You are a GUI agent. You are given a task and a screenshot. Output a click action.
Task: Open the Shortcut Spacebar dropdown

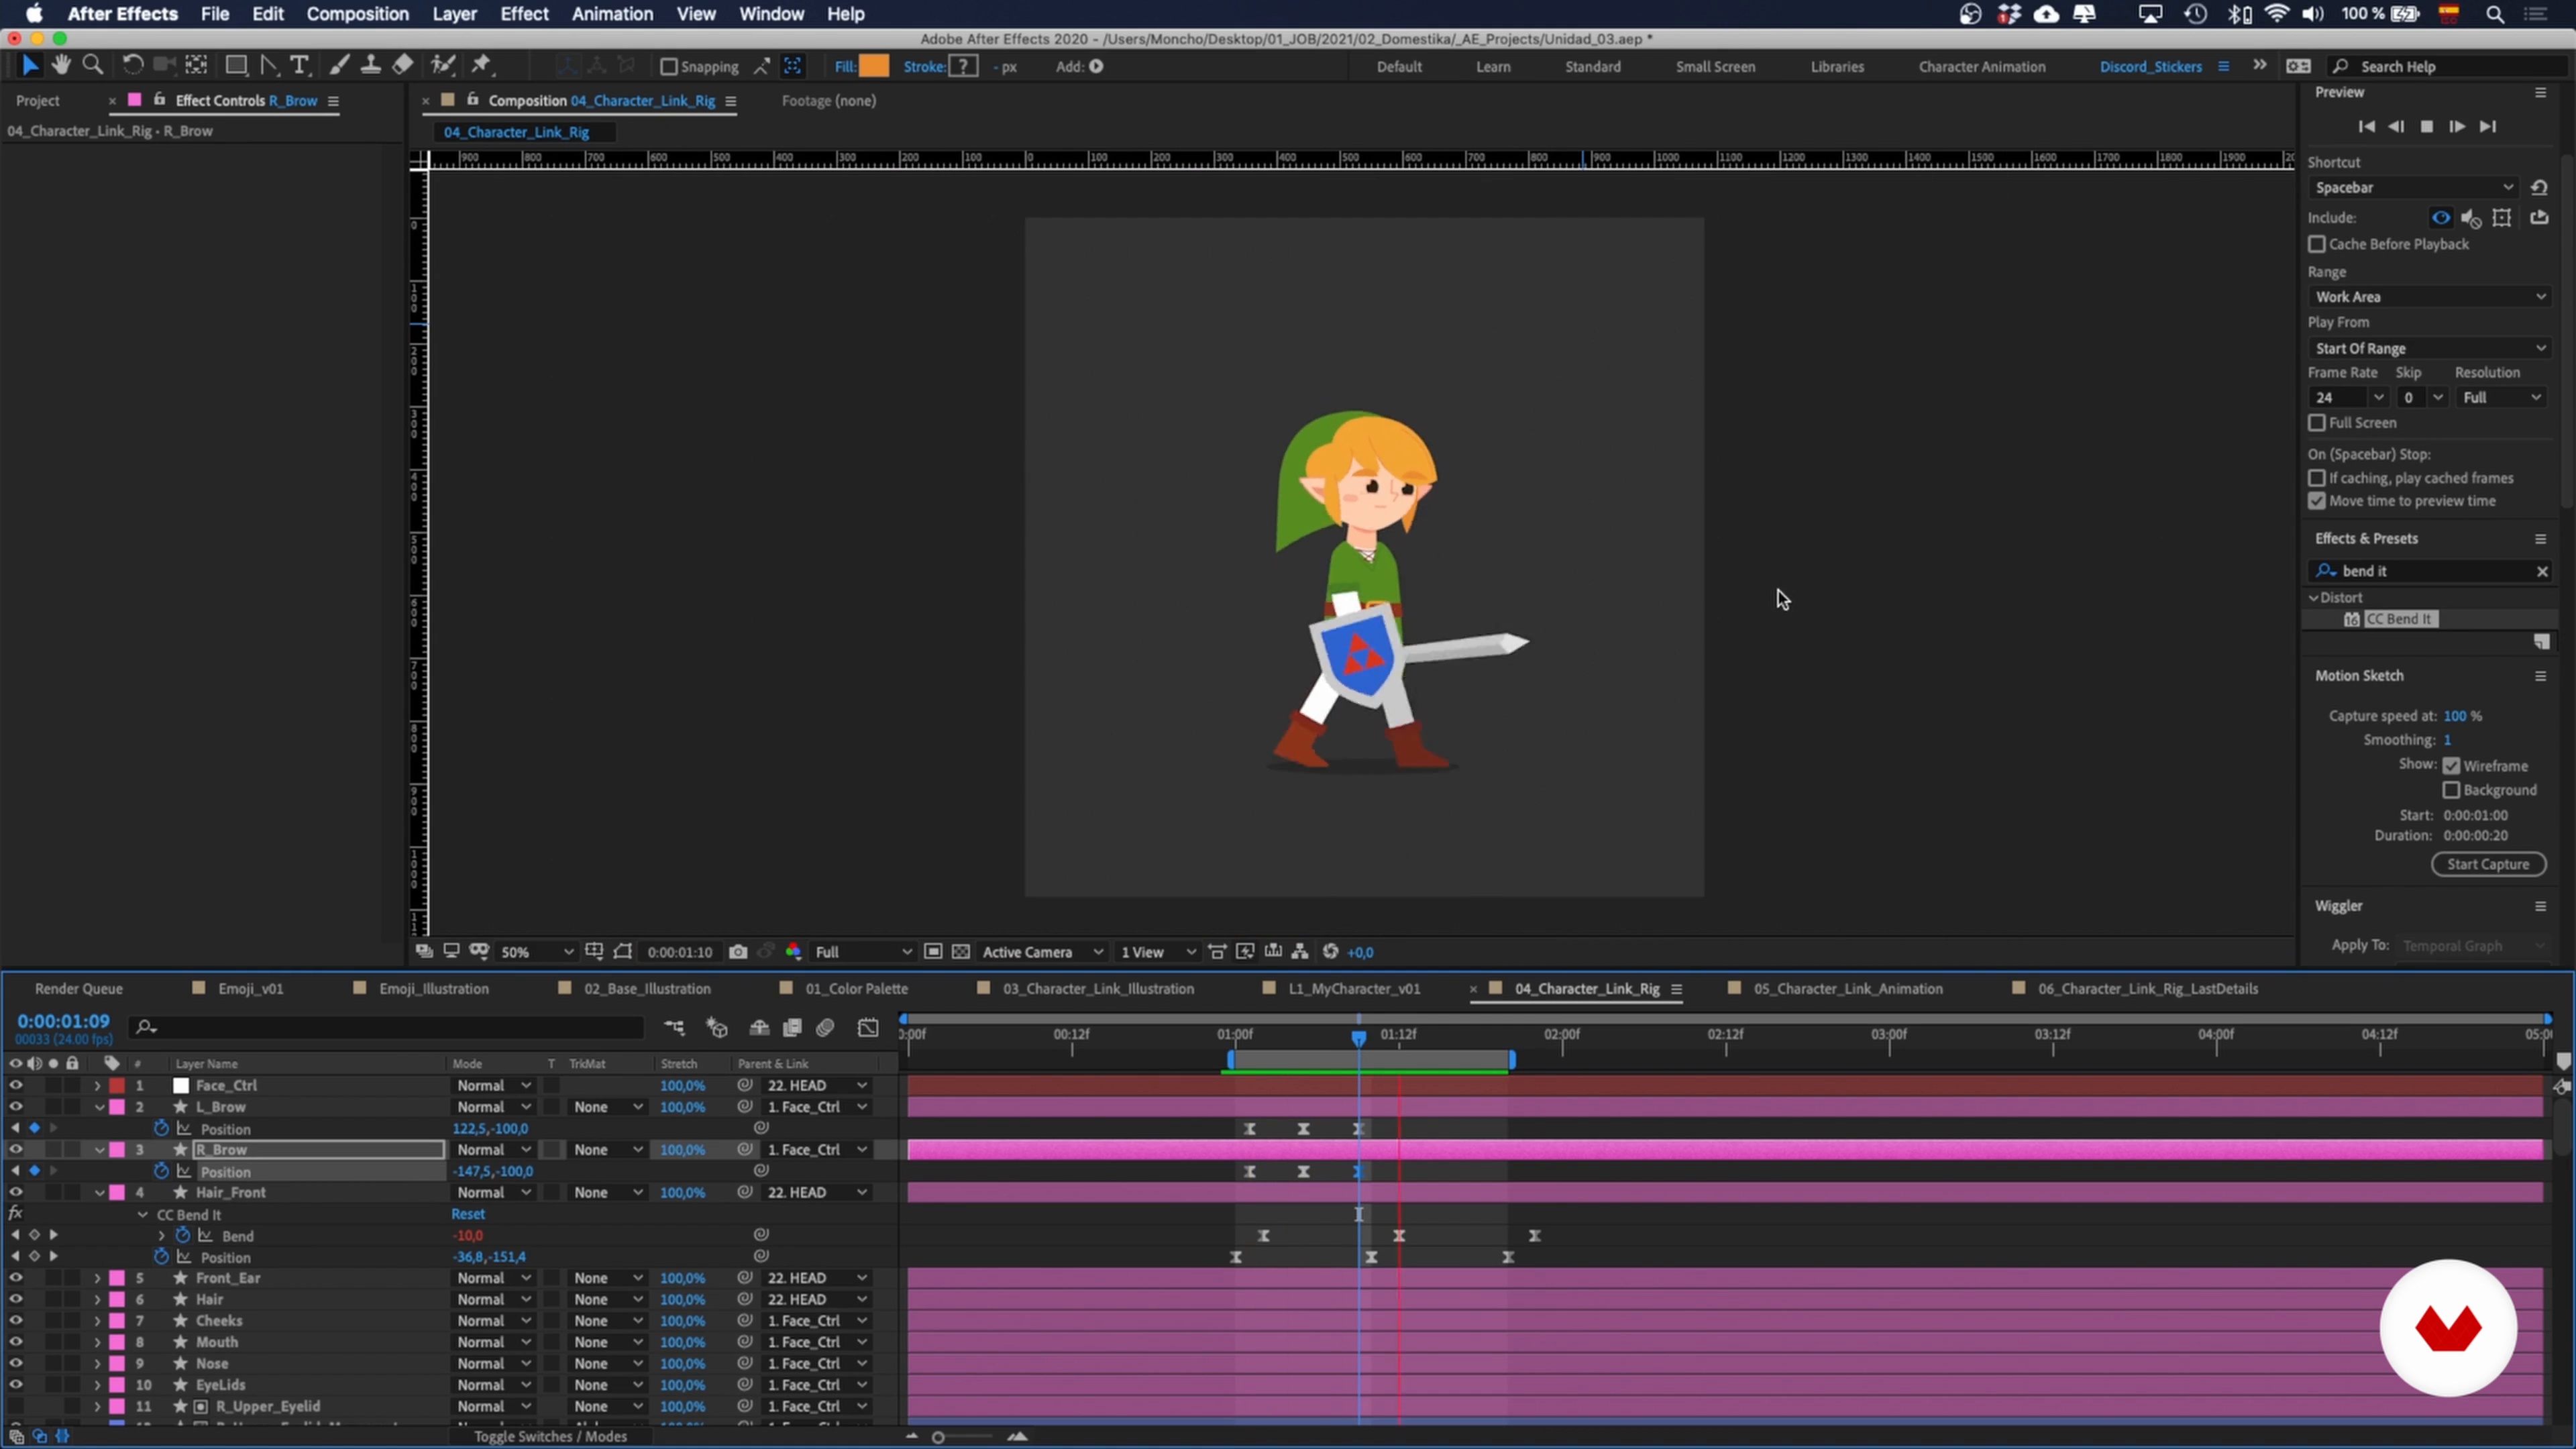click(2414, 188)
